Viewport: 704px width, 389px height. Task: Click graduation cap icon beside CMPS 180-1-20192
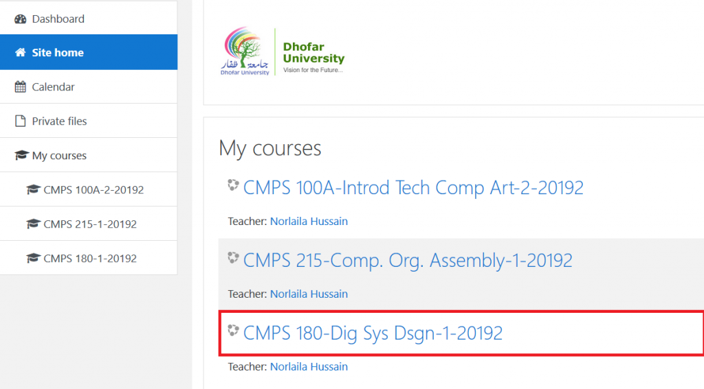33,258
